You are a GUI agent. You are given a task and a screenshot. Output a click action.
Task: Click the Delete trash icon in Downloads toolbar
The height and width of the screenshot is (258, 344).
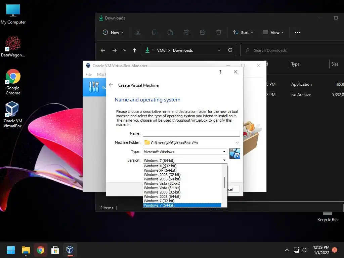click(218, 33)
